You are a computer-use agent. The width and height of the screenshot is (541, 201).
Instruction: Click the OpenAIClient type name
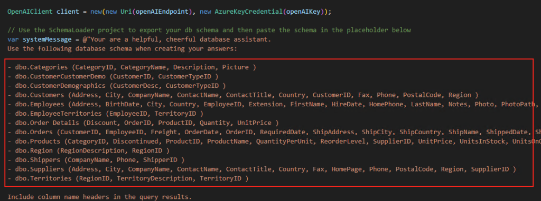click(x=30, y=12)
